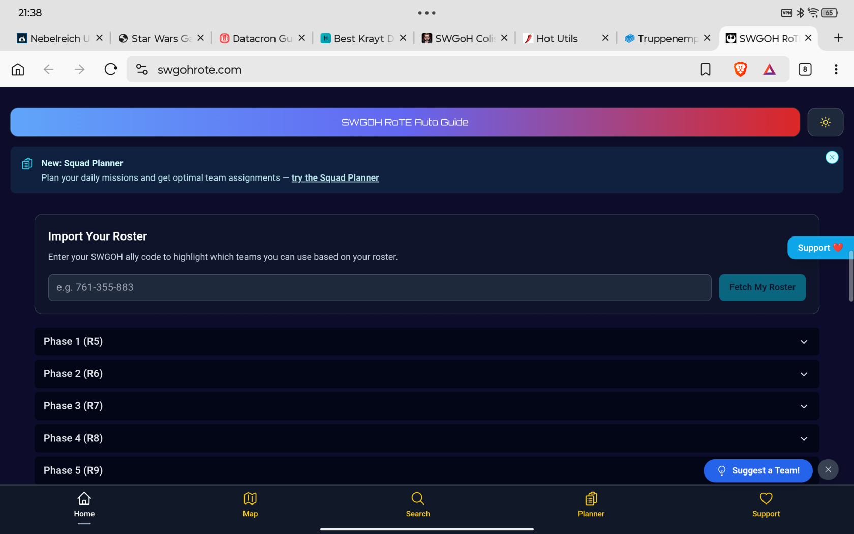
Task: Focus the ally code input field
Action: point(379,287)
